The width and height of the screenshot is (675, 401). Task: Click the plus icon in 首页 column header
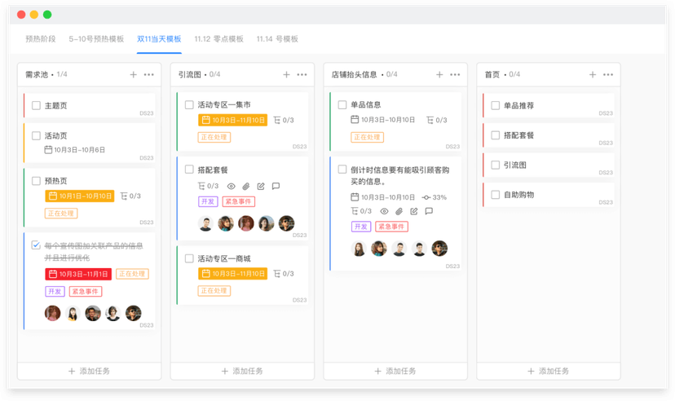pos(593,75)
